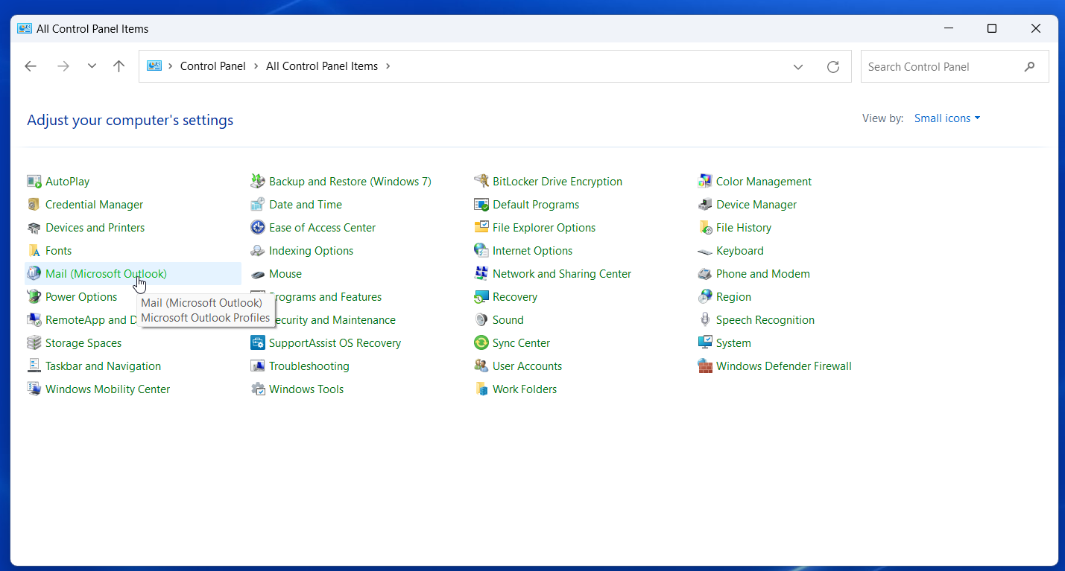Go up one level with up arrow
The width and height of the screenshot is (1065, 571).
(118, 66)
